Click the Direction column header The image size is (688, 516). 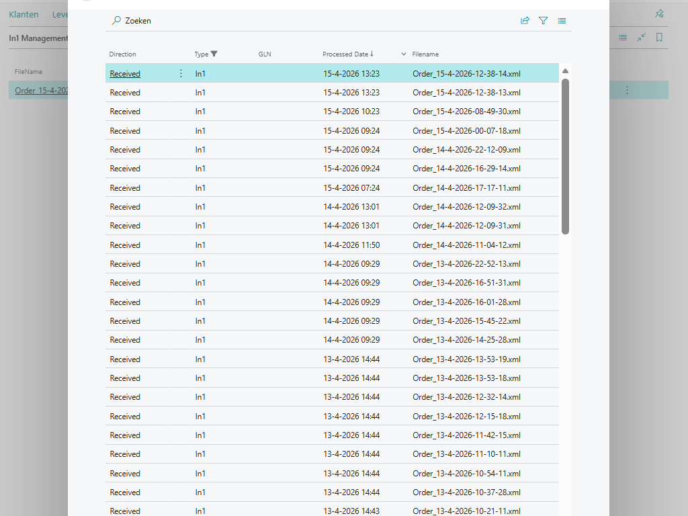click(x=123, y=54)
